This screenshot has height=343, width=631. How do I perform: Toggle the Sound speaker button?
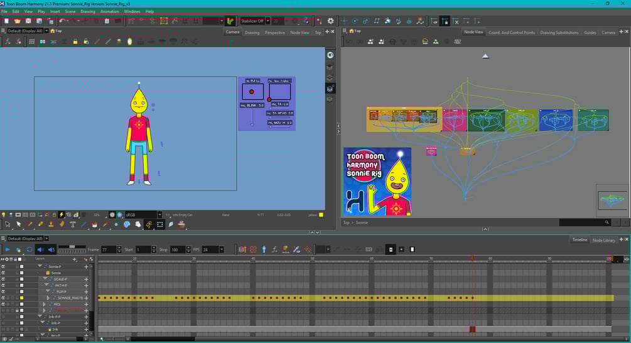41,249
